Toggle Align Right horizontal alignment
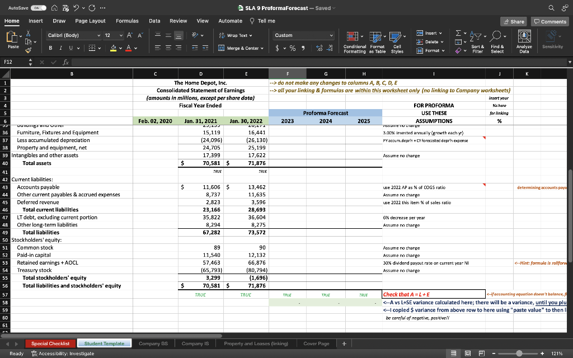 click(x=179, y=48)
